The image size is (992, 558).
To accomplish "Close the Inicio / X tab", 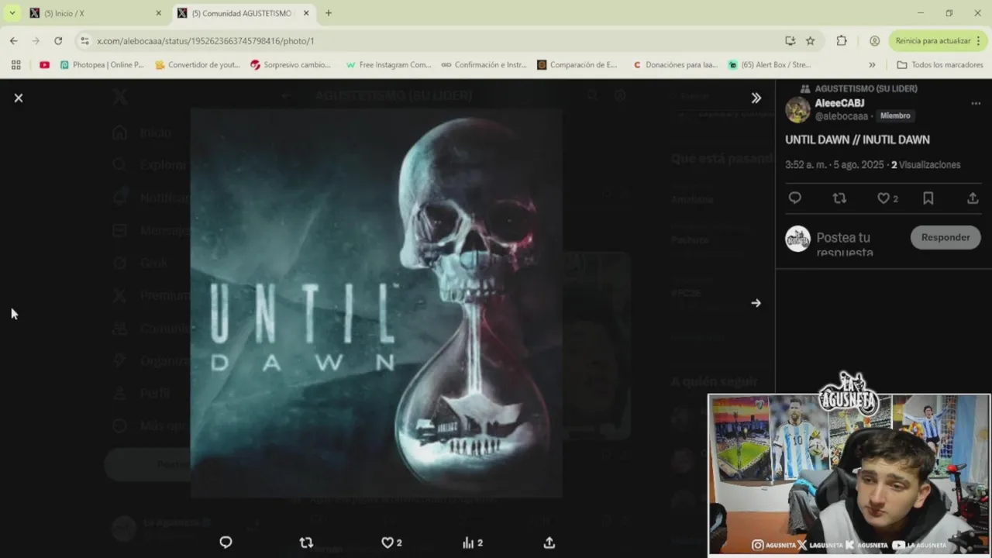I will click(x=159, y=13).
